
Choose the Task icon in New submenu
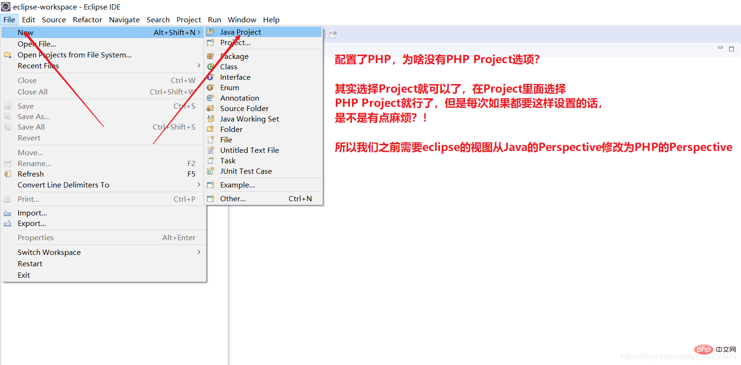click(210, 160)
